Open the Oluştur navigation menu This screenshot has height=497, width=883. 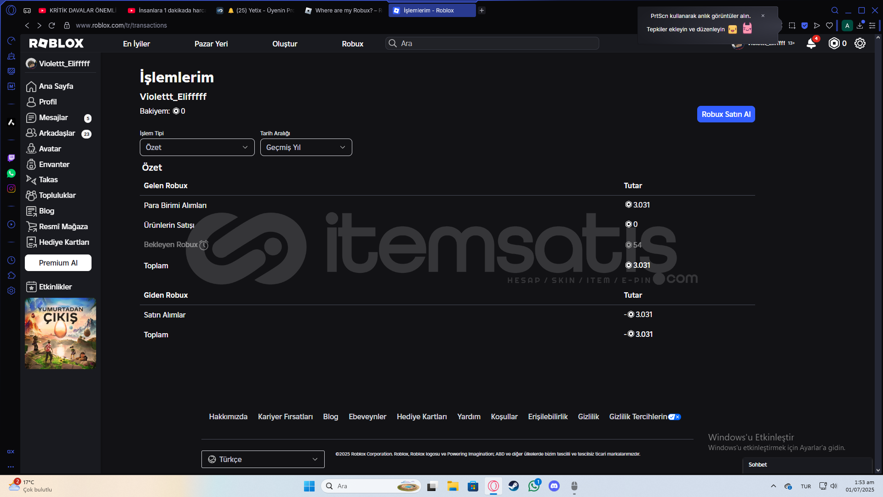[285, 44]
